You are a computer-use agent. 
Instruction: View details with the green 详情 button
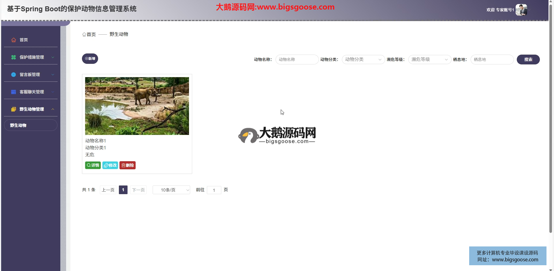93,165
